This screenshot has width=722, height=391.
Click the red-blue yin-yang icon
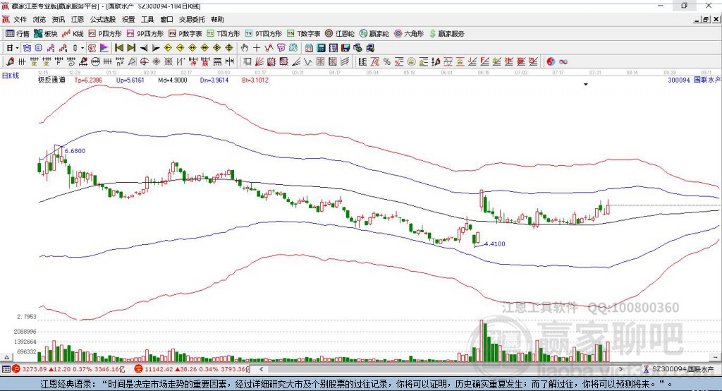click(x=551, y=62)
